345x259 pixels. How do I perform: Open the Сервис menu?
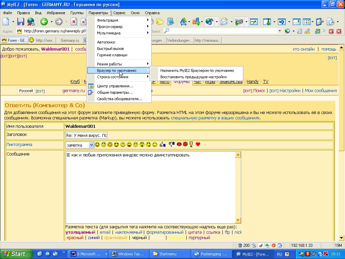click(x=119, y=13)
